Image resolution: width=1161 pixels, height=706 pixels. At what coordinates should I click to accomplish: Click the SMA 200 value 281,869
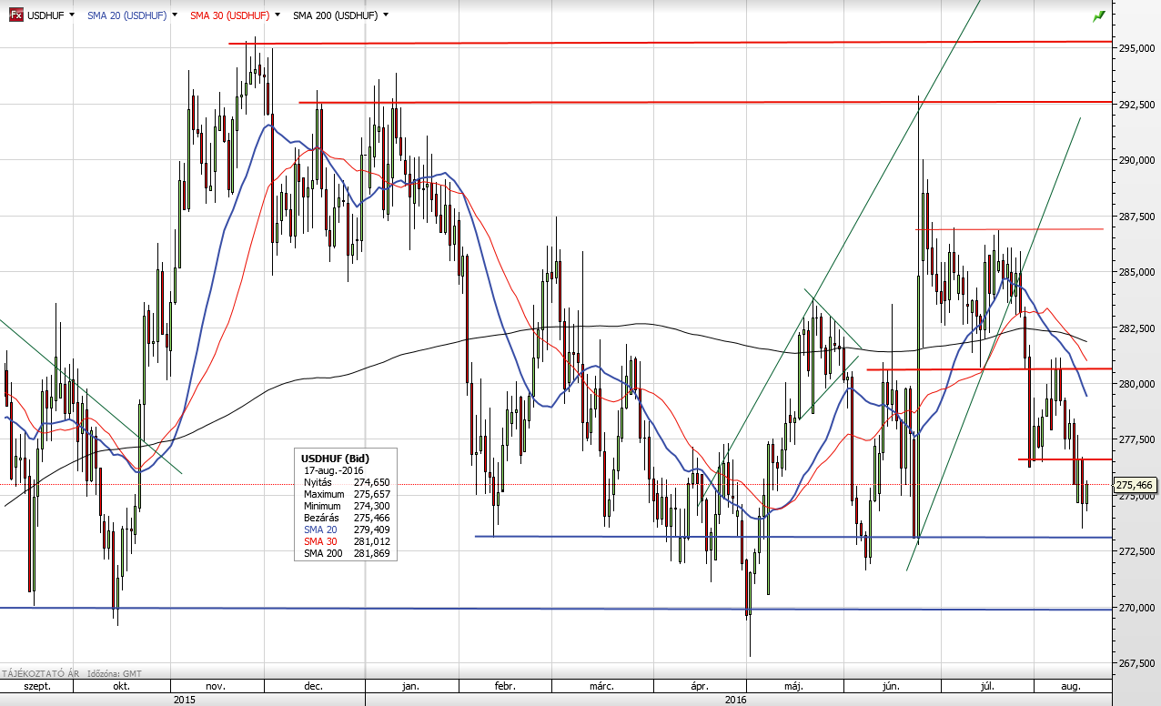tap(372, 552)
